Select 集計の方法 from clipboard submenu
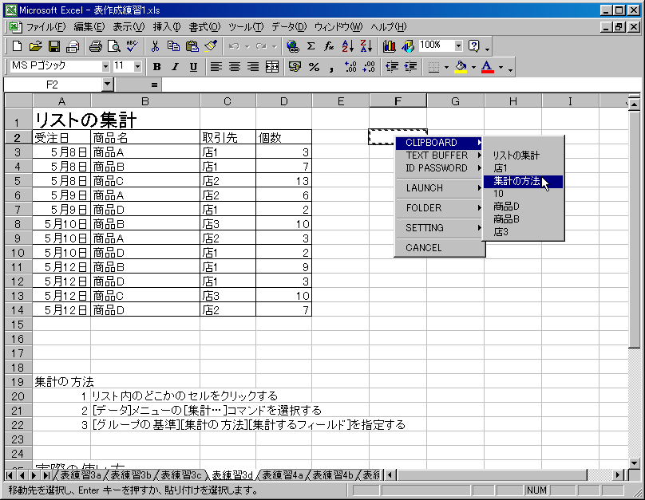 tap(516, 181)
